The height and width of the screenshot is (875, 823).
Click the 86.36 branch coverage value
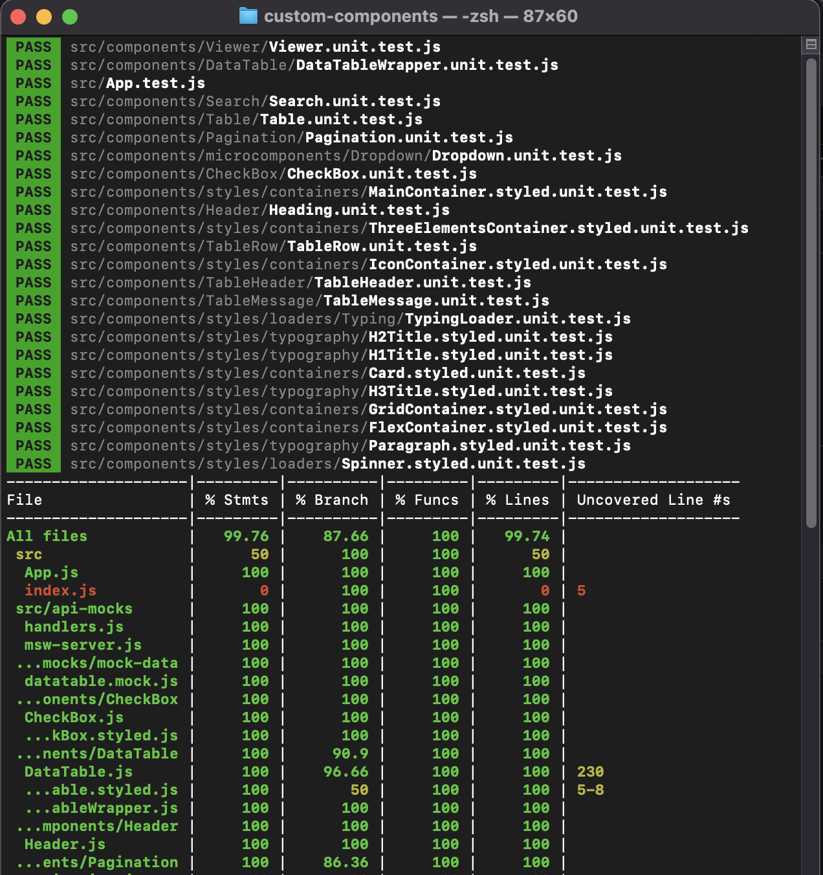click(x=346, y=863)
